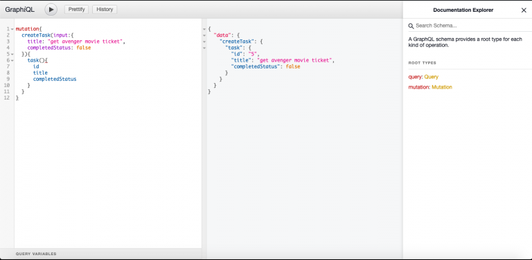
Task: Expand the Query Variables panel
Action: (x=36, y=254)
